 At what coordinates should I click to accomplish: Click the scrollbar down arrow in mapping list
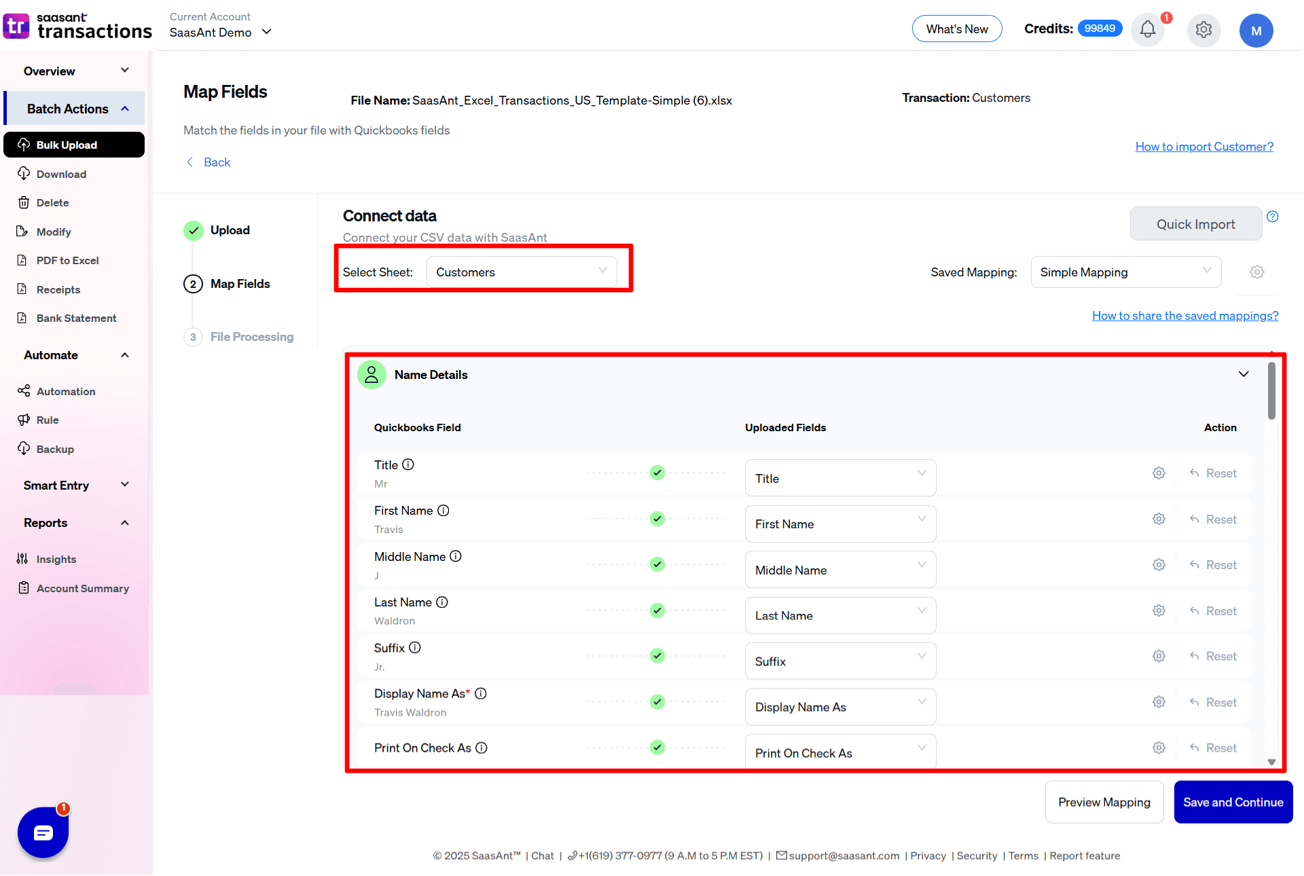tap(1271, 762)
